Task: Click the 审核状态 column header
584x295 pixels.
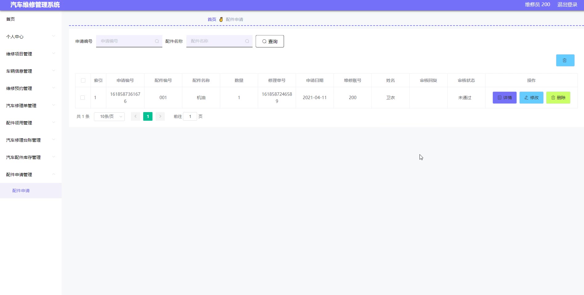Action: pos(466,80)
